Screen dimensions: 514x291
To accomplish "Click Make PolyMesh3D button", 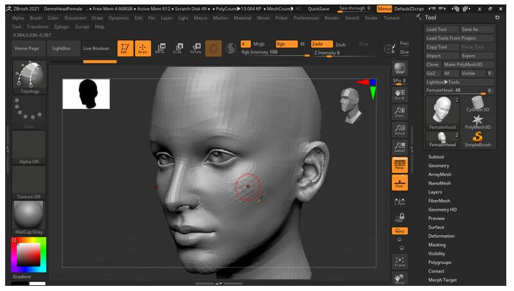I will 468,64.
